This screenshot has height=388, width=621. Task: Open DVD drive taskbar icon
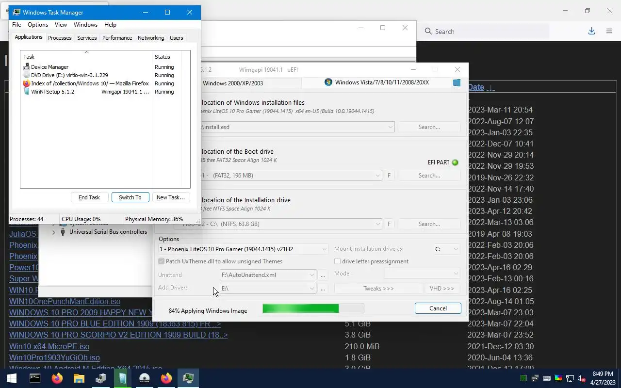pos(145,378)
